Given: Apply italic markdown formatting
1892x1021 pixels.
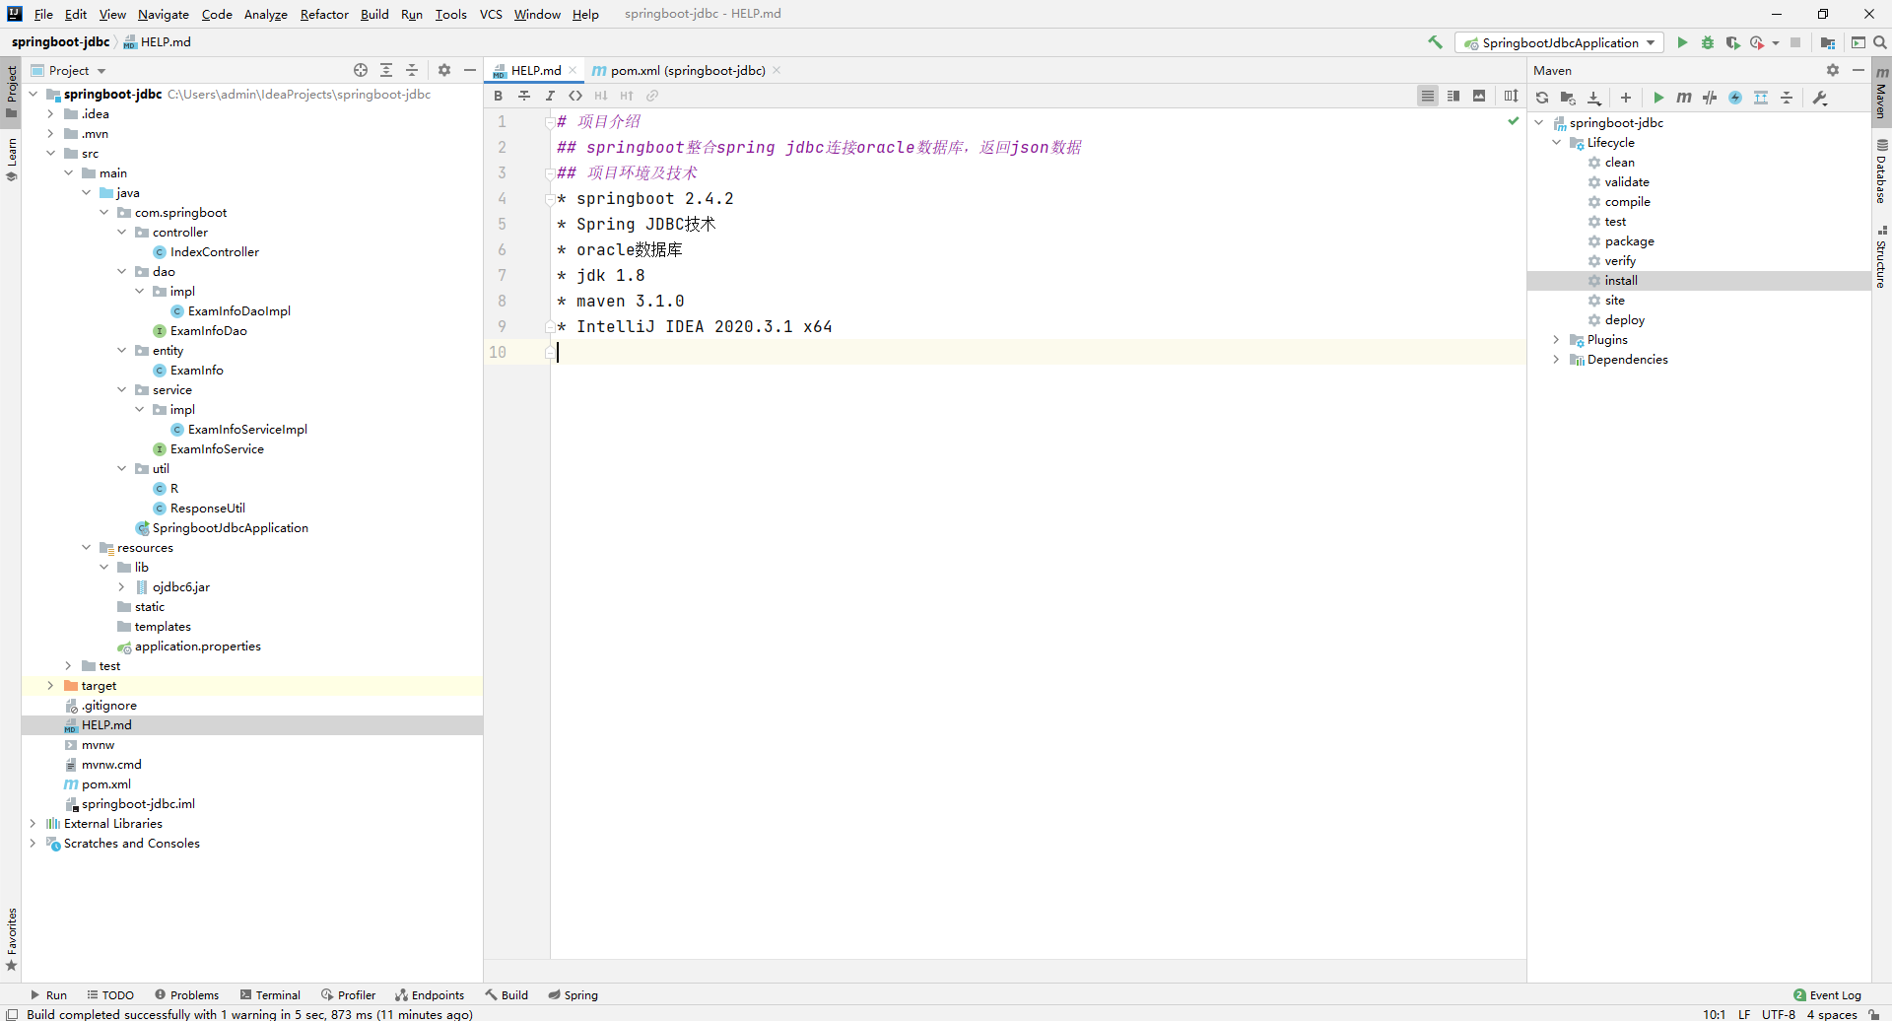Looking at the screenshot, I should 550,96.
